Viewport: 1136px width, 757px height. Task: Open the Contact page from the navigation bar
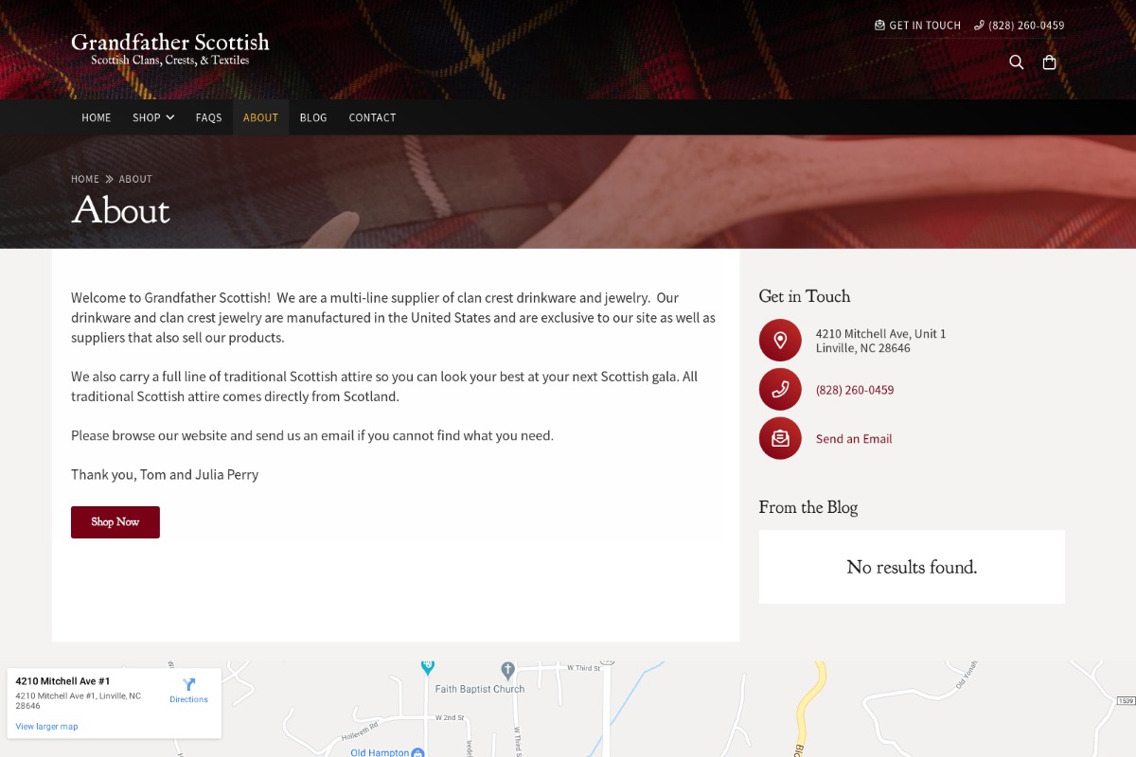point(372,117)
